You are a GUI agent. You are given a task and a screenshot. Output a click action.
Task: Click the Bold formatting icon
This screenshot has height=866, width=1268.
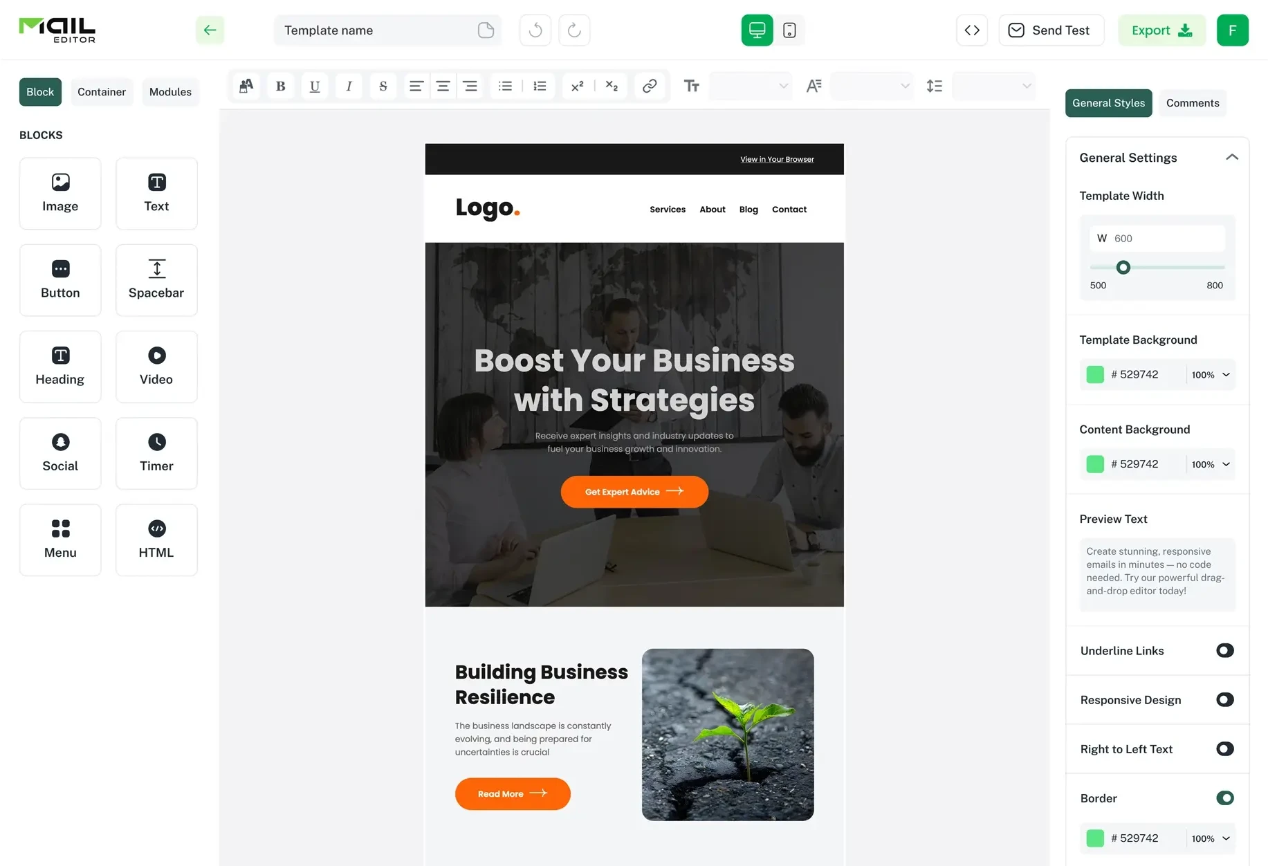point(280,86)
